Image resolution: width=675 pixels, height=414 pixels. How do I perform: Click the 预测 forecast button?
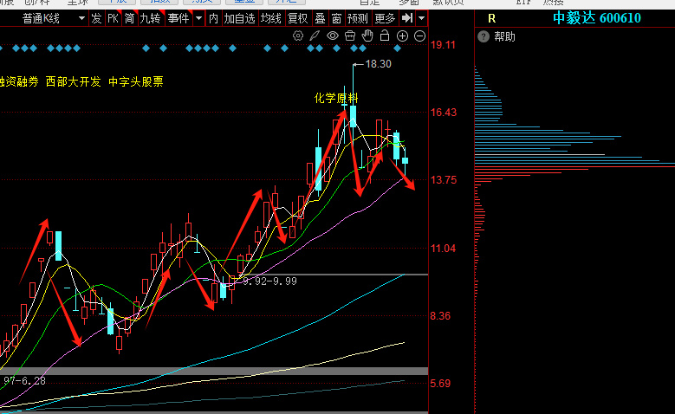(x=357, y=18)
